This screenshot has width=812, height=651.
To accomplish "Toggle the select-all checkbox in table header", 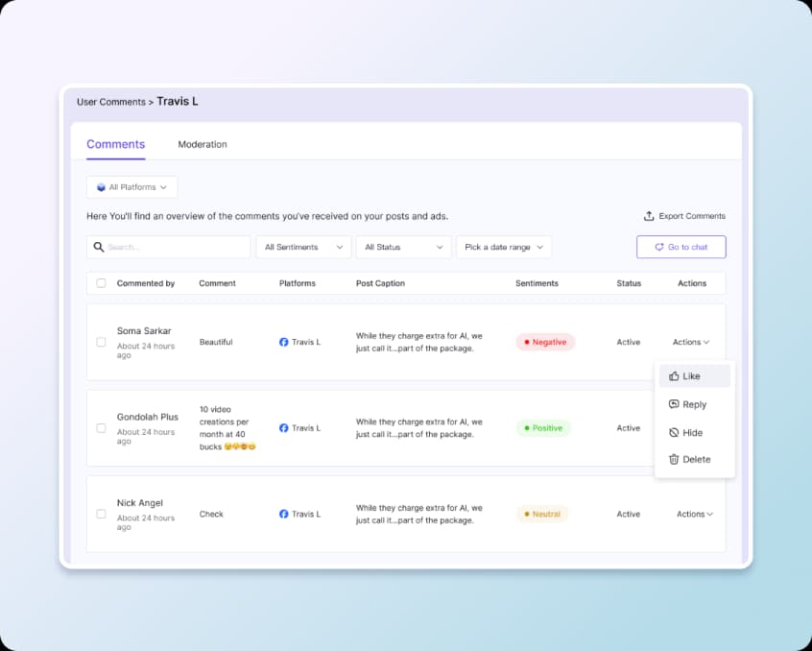I will pyautogui.click(x=102, y=283).
